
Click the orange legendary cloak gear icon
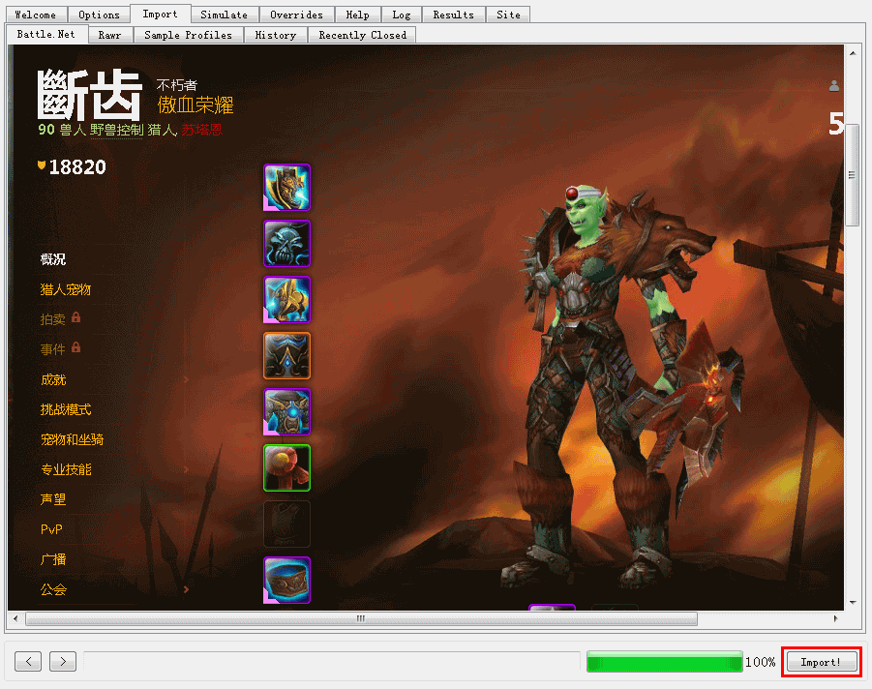pyautogui.click(x=287, y=356)
